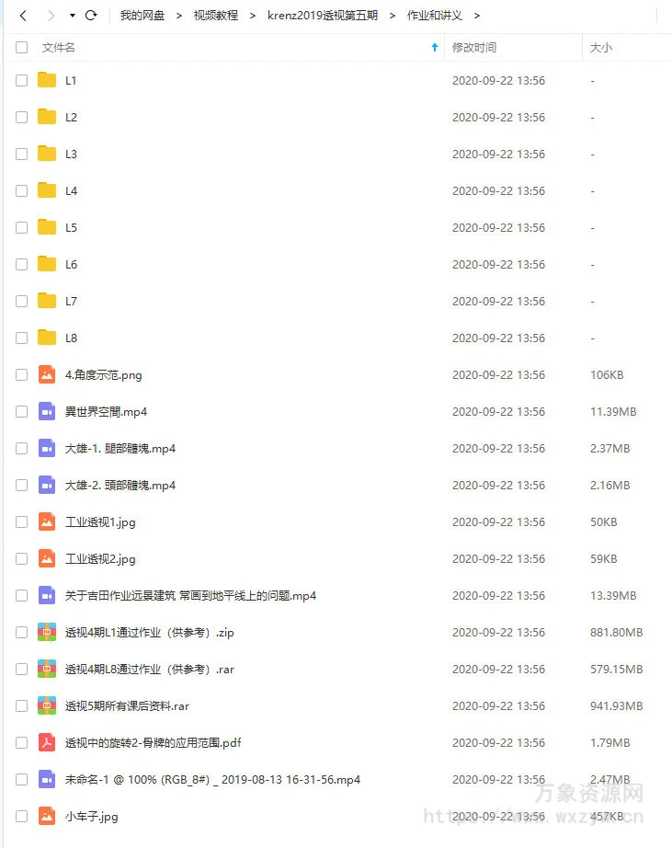Open the L3 folder icon

[47, 154]
